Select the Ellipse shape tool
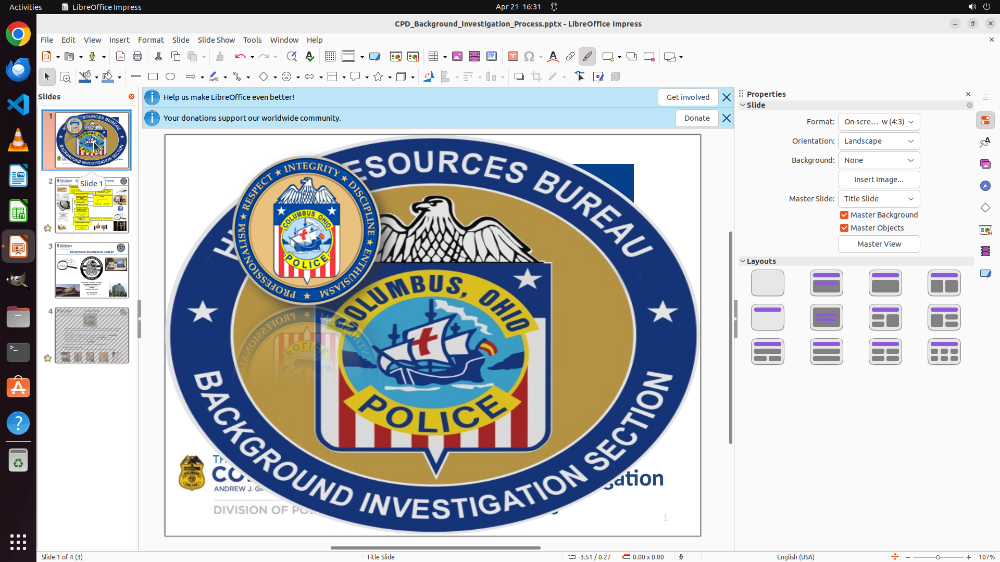 170,77
